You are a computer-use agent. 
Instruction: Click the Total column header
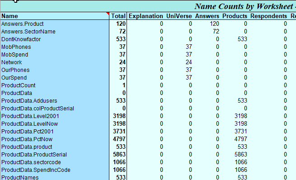(x=118, y=16)
